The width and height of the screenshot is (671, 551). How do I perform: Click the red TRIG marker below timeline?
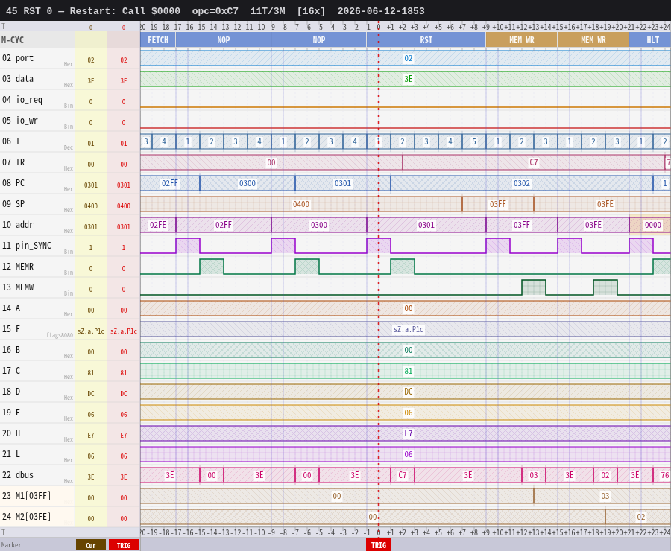pos(378,544)
